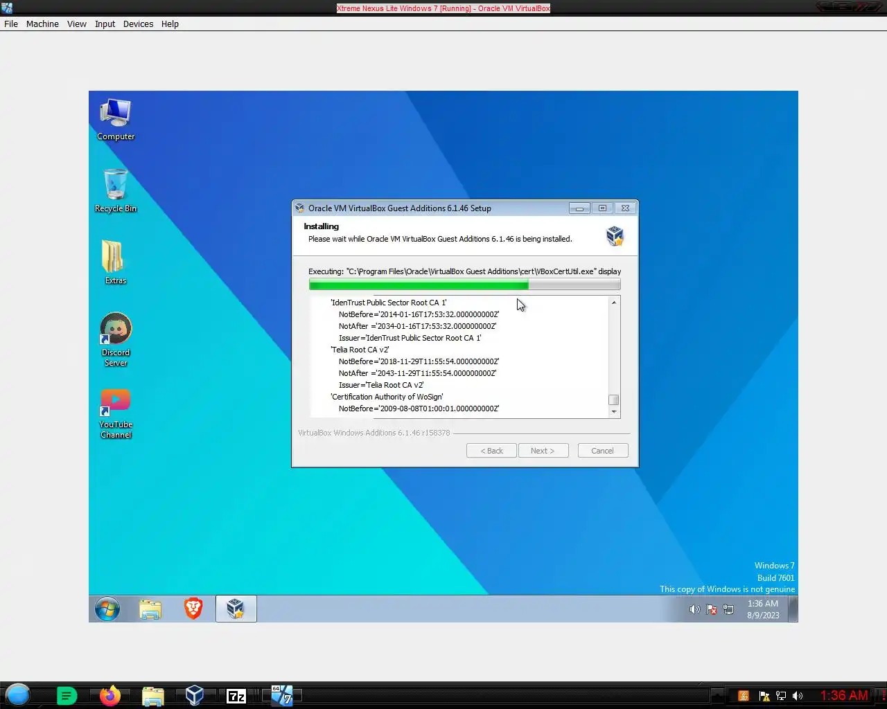Image resolution: width=887 pixels, height=709 pixels.
Task: Close the Guest Additions Setup window
Action: 625,208
